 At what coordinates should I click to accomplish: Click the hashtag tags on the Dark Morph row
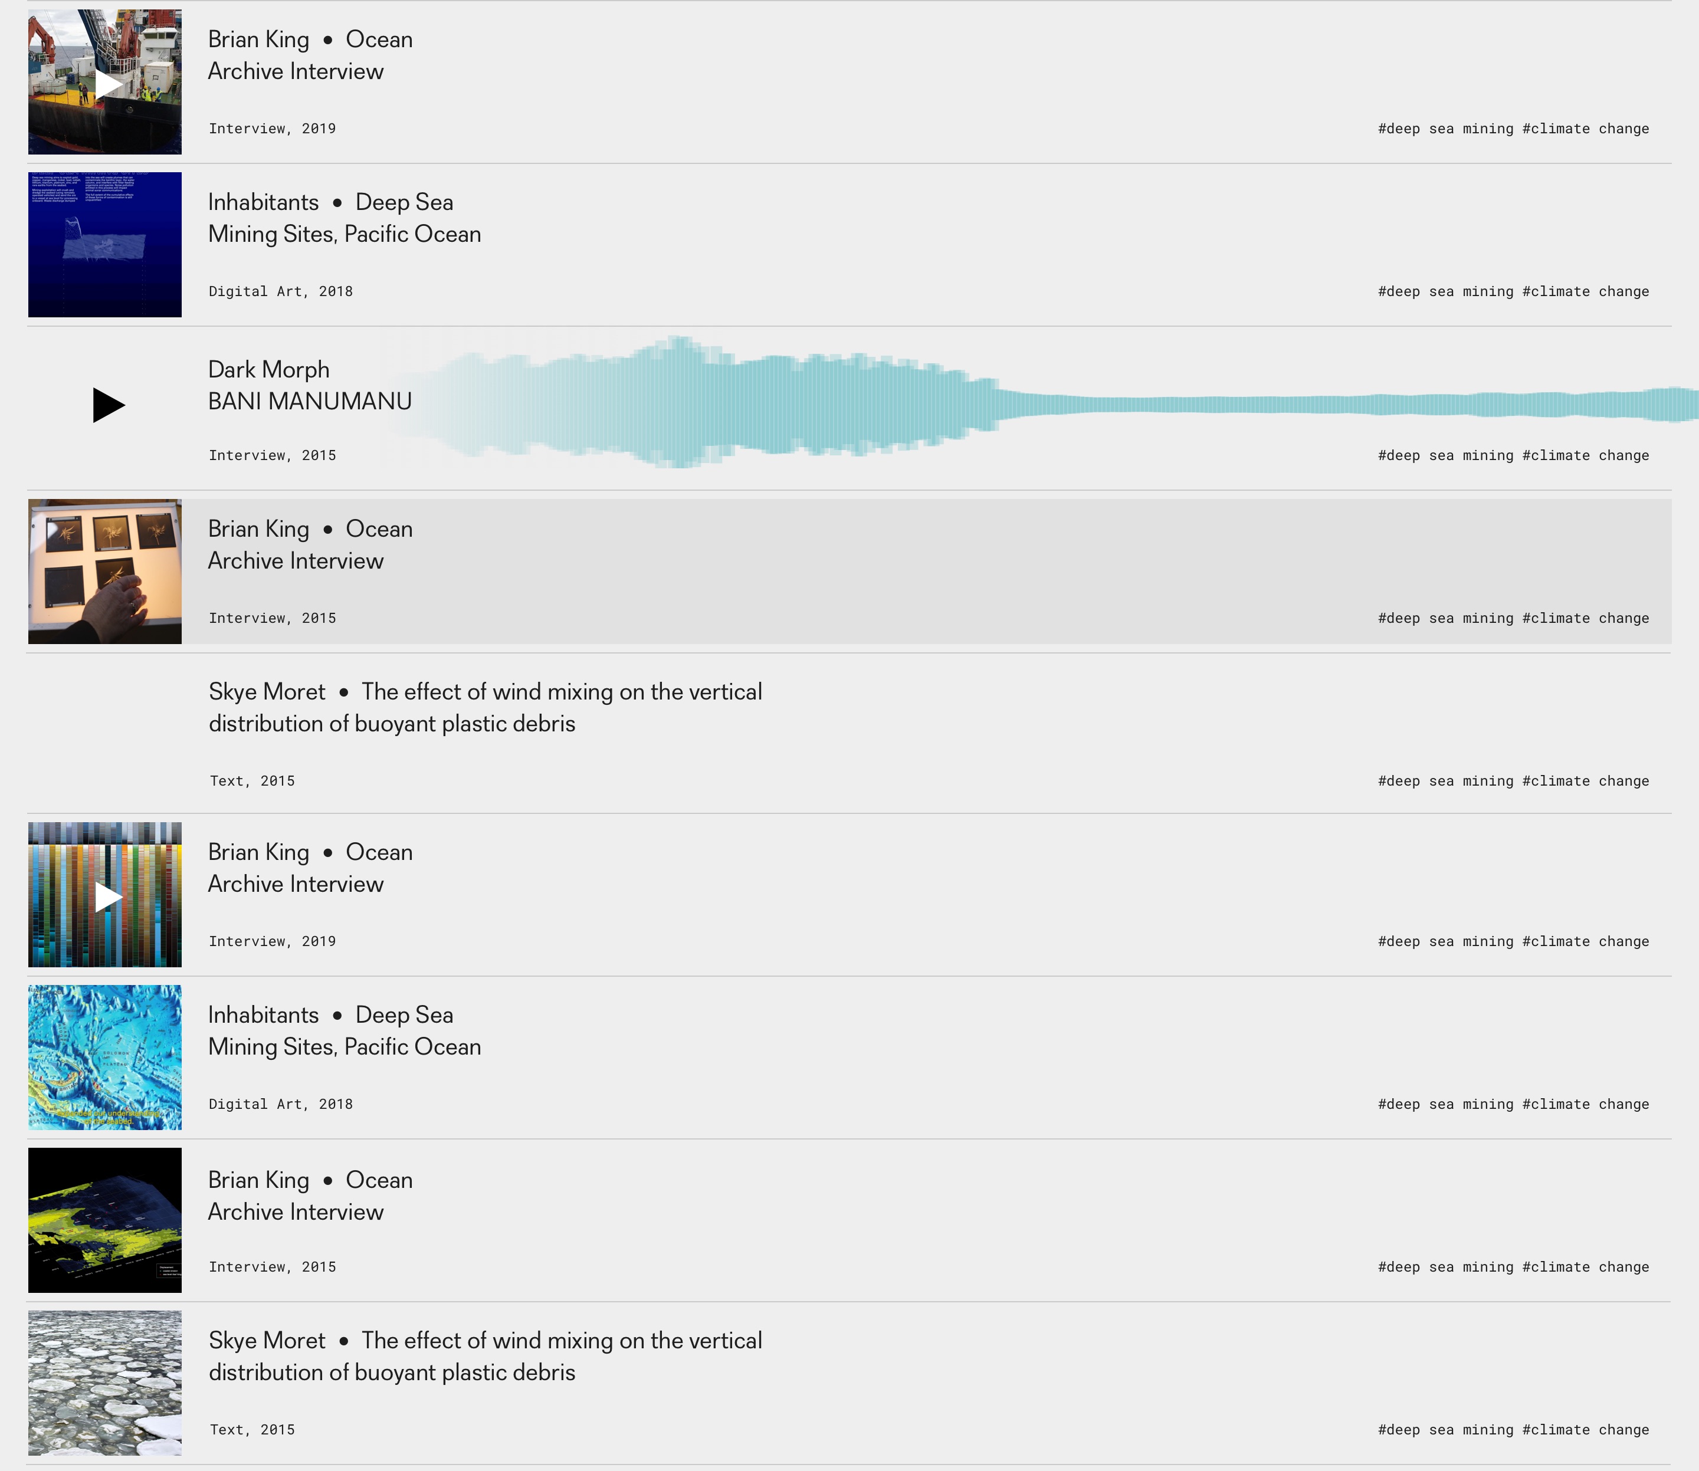(1513, 455)
